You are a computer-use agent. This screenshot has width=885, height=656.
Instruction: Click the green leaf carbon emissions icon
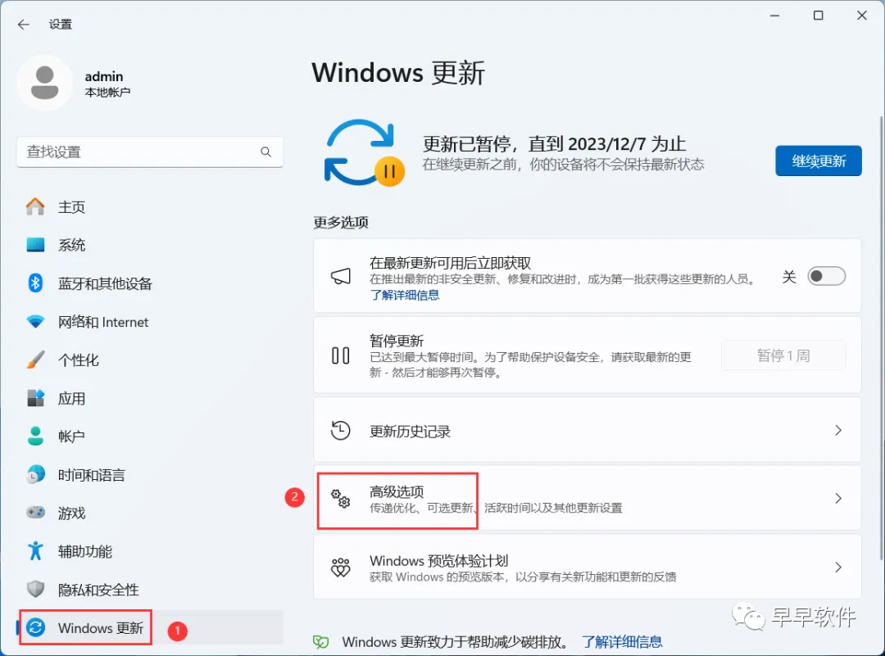(x=320, y=642)
